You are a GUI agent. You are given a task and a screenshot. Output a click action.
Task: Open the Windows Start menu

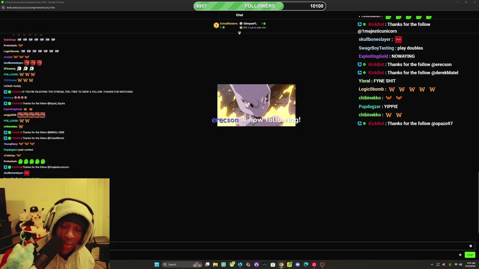coord(157,265)
